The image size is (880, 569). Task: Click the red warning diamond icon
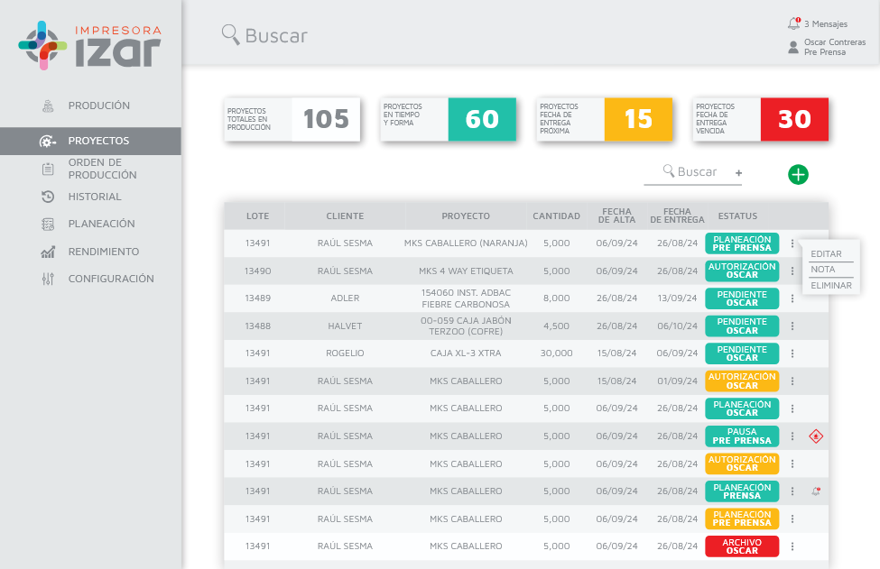pyautogui.click(x=816, y=436)
